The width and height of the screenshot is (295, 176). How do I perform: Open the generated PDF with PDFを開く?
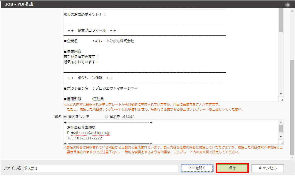coord(197,168)
